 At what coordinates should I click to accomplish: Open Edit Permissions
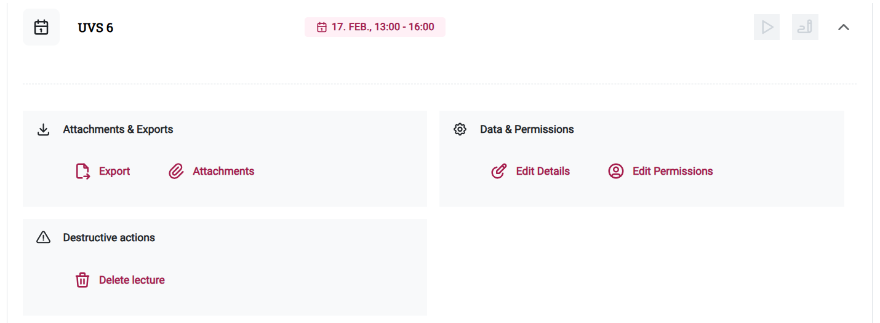coord(673,171)
